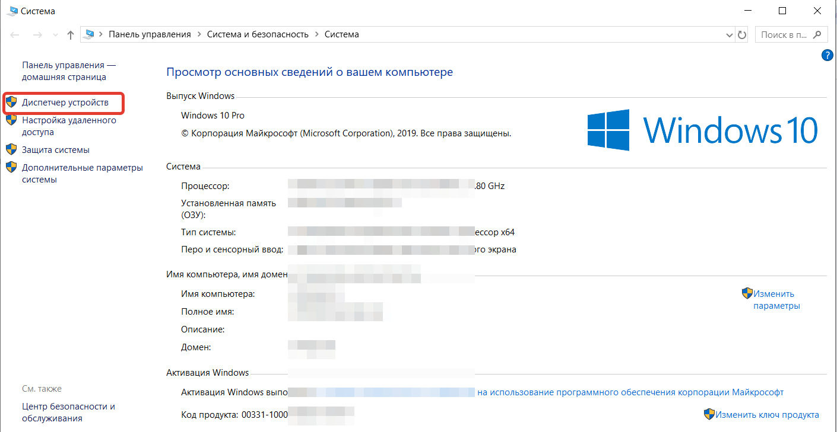Click shield icon beside 'Дополнительные параметры системы'
The image size is (837, 432).
pyautogui.click(x=11, y=167)
